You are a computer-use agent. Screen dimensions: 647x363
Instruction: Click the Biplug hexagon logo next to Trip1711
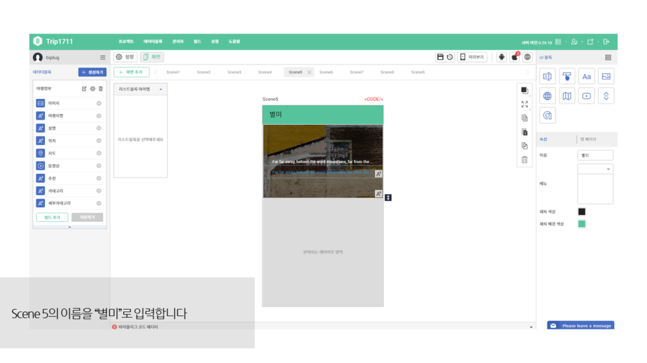[38, 41]
